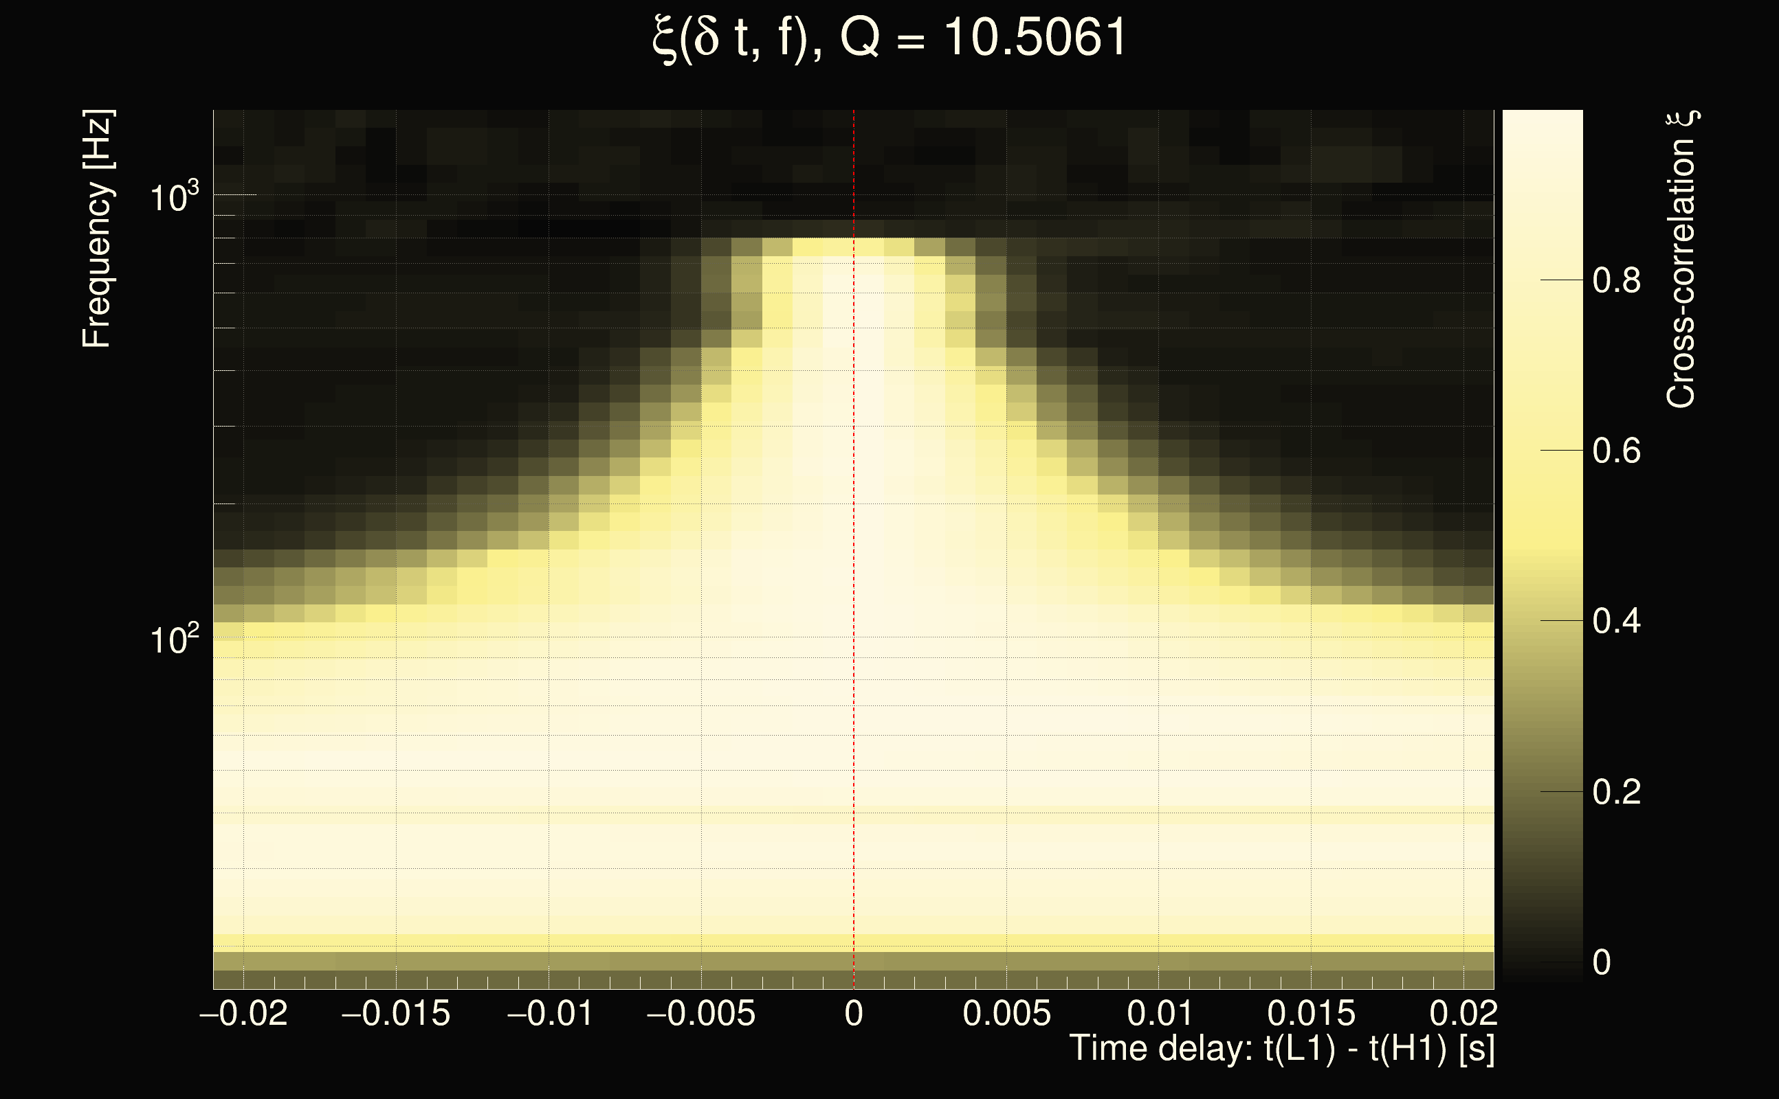Screen dimensions: 1779x1099
Task: Click the 0.02 tick label on the time axis
Action: 1463,1013
